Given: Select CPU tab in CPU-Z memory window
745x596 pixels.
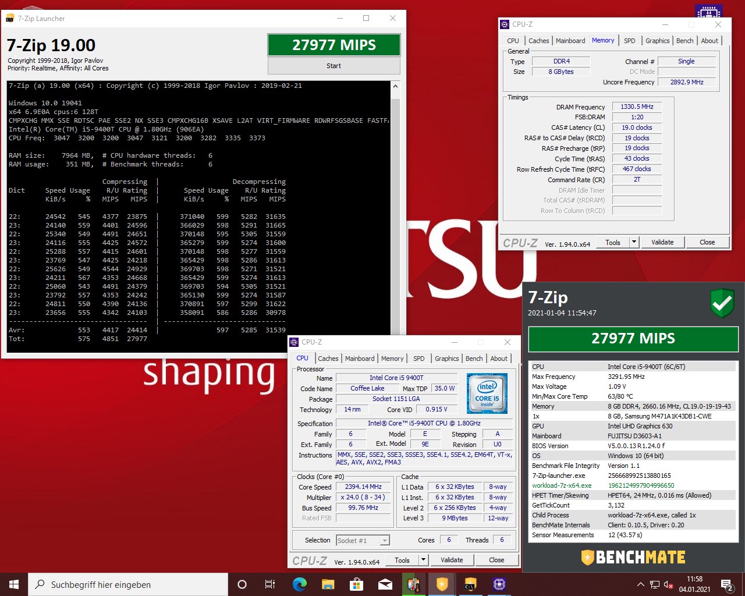Looking at the screenshot, I should 513,41.
